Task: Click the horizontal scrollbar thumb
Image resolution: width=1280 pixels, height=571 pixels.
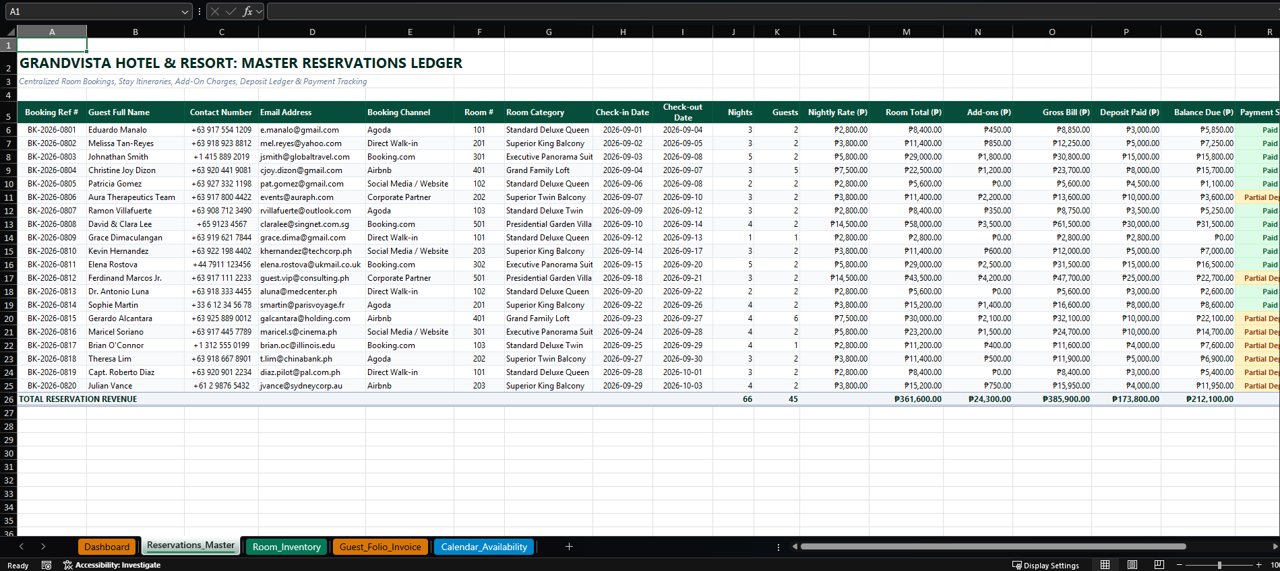Action: (x=993, y=547)
